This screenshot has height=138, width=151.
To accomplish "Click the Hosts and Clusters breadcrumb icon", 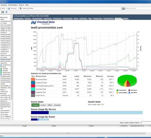I will (20, 8).
